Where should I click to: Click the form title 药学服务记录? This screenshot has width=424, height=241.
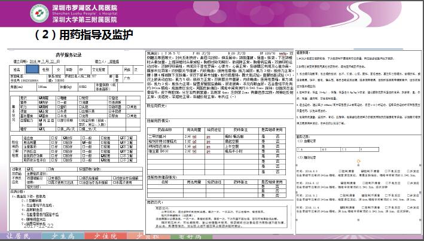tap(69, 55)
